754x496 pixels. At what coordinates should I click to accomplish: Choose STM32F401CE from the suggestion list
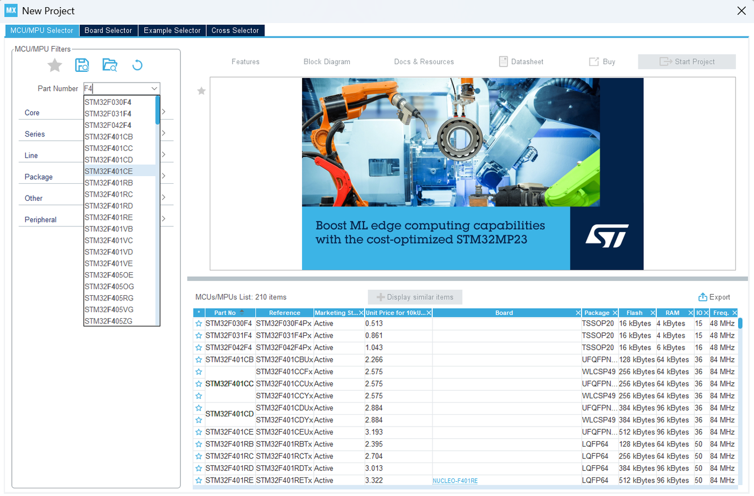pos(120,171)
